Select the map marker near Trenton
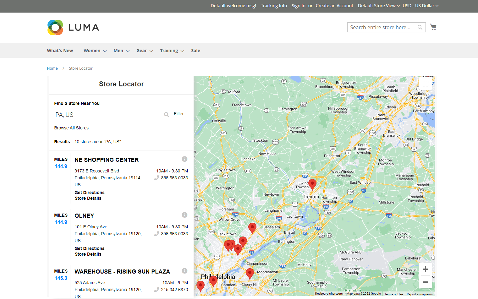Image resolution: width=478 pixels, height=299 pixels. tap(312, 184)
